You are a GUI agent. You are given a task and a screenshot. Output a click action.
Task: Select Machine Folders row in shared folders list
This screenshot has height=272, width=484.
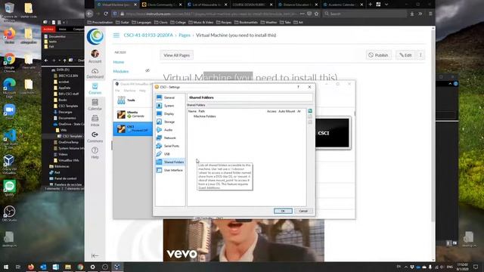click(x=205, y=116)
